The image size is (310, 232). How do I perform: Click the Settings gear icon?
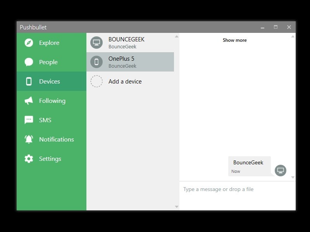(29, 159)
